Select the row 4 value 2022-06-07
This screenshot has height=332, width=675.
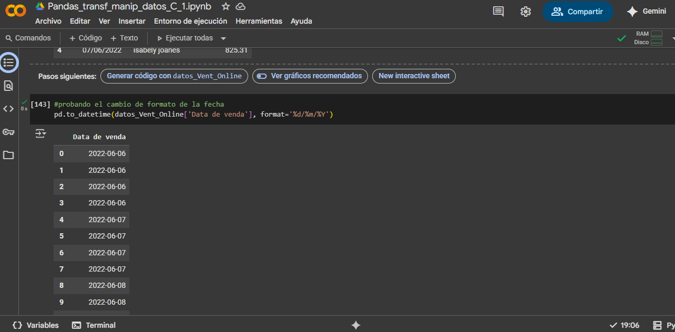(x=107, y=220)
